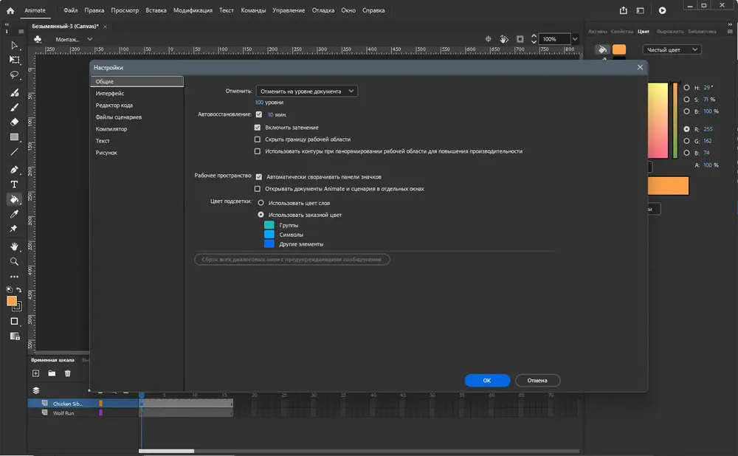Open the Модификация menu
738x456 pixels.
[x=193, y=10]
